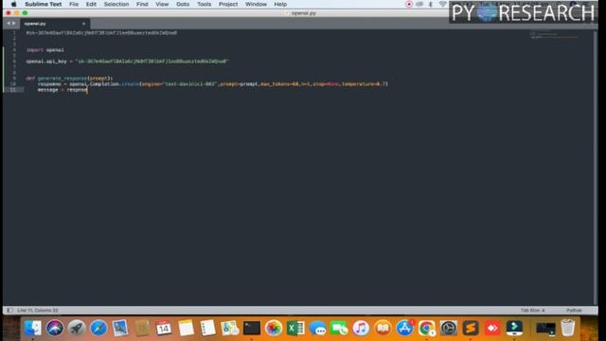The height and width of the screenshot is (341, 606).
Task: Click the openai.api_key assignment line
Action: point(128,61)
